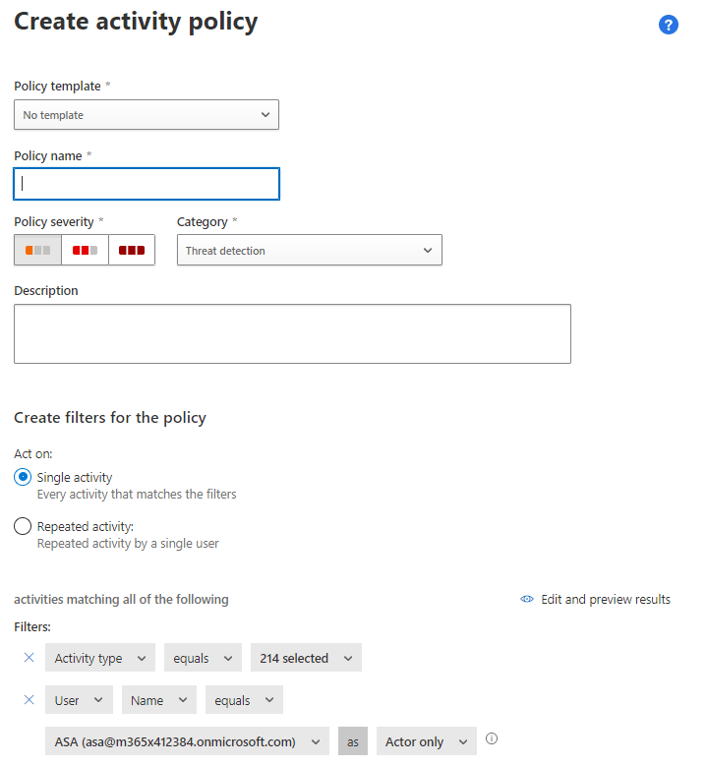707x766 pixels.
Task: Remove the Activity type filter row
Action: [29, 658]
